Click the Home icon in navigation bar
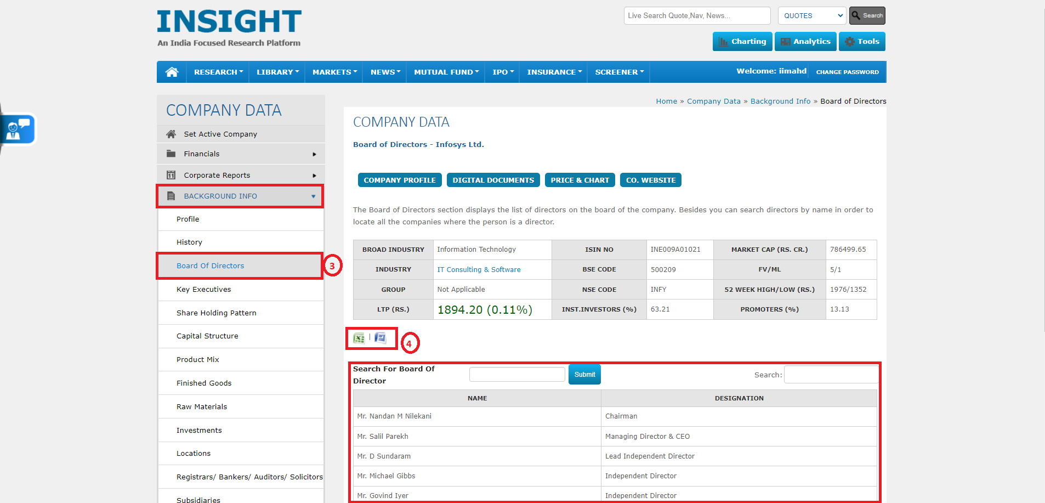This screenshot has width=1045, height=503. [x=172, y=72]
